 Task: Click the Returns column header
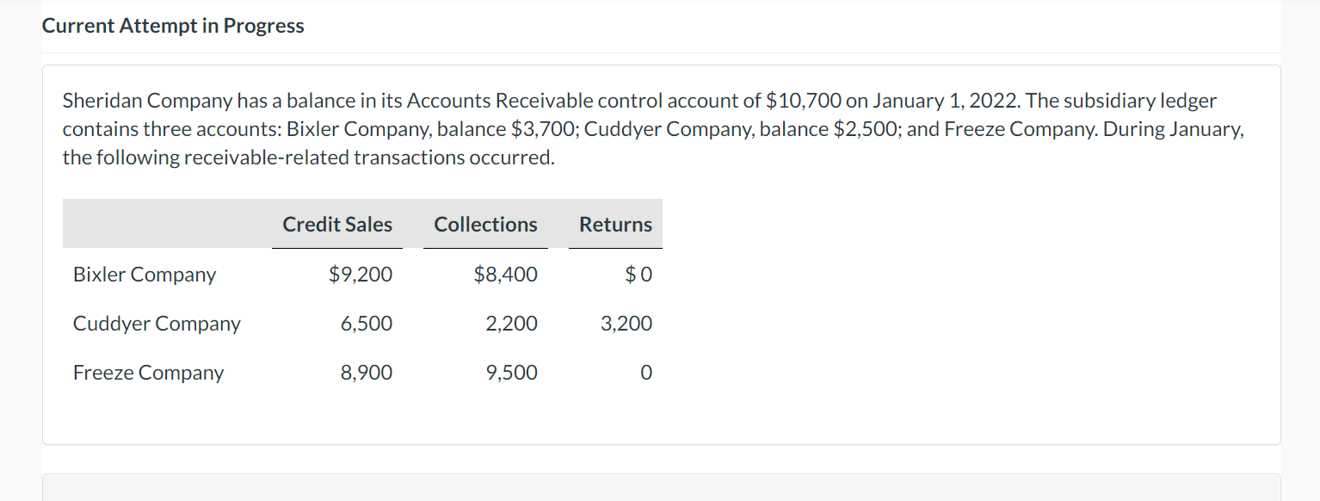coord(615,225)
